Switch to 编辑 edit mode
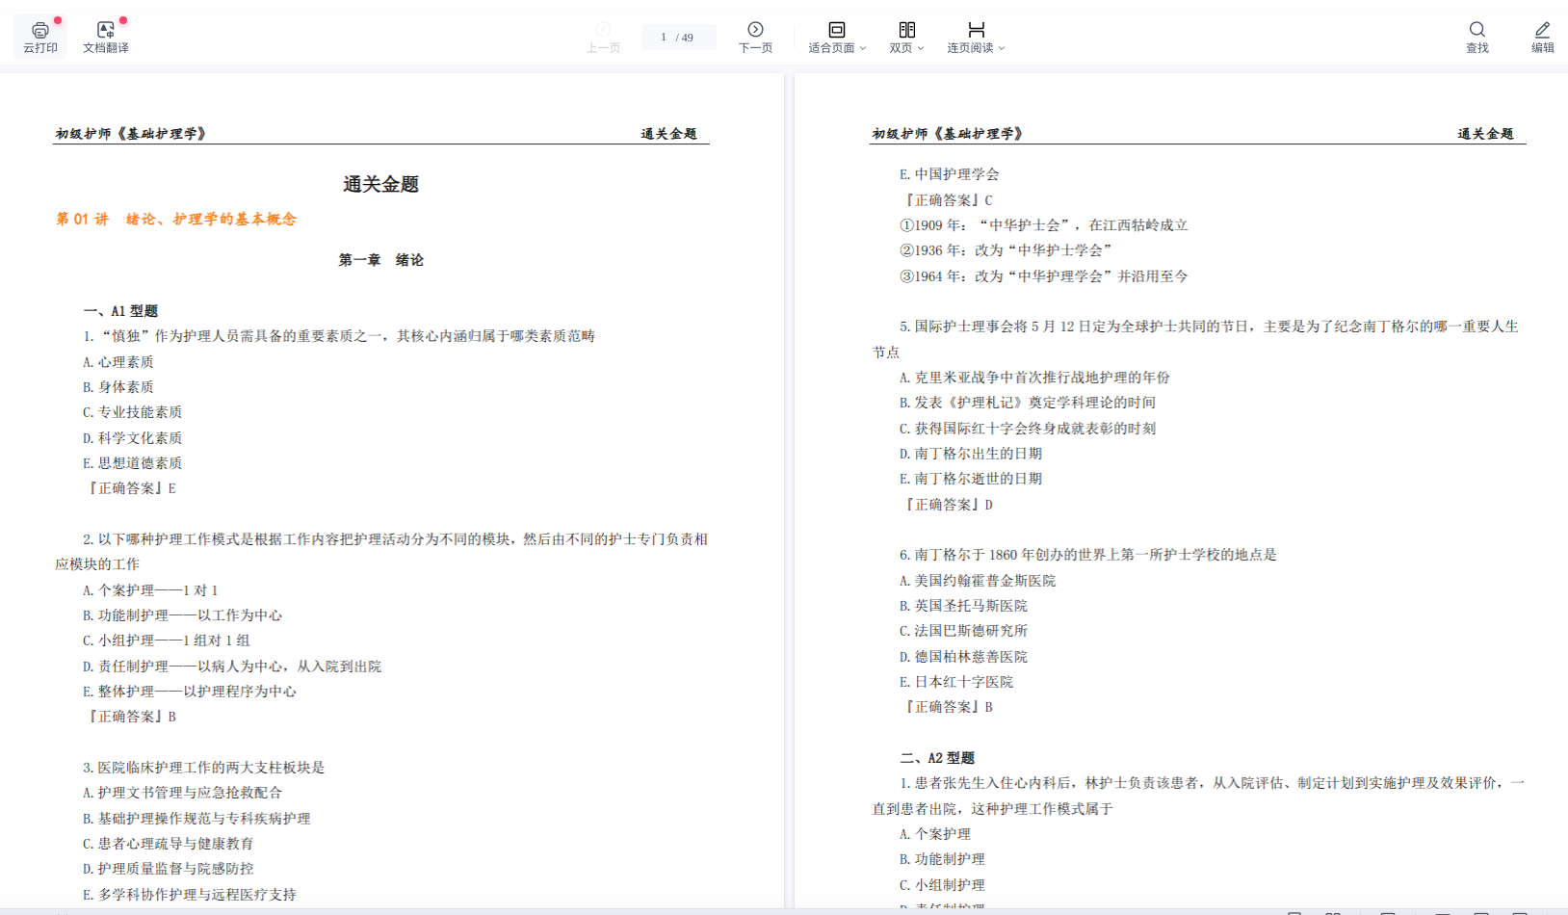This screenshot has height=915, width=1568. pyautogui.click(x=1542, y=37)
